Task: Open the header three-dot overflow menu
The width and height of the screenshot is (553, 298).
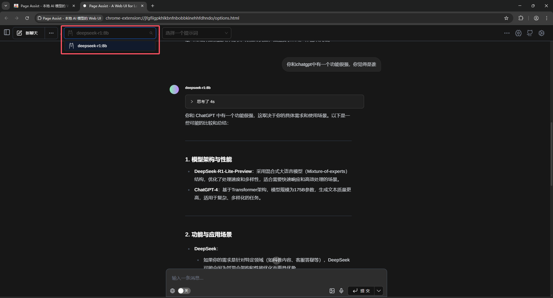Action: (507, 33)
